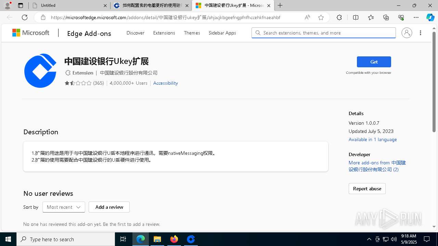This screenshot has height=246, width=438.
Task: Open the Windows Start menu
Action: click(x=8, y=239)
